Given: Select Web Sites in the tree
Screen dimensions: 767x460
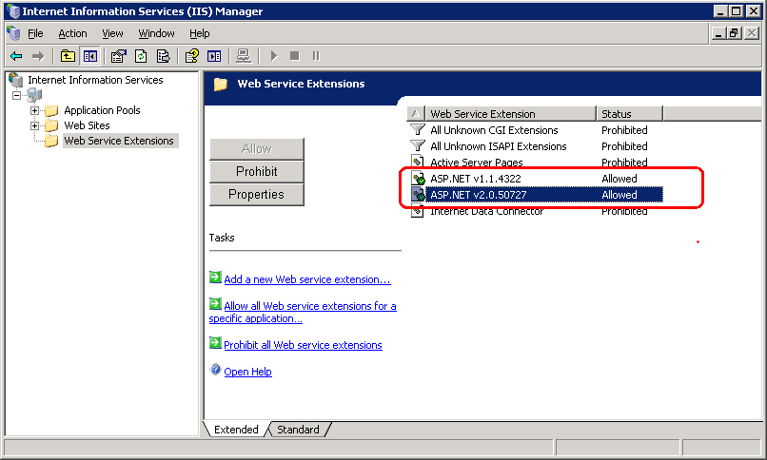Looking at the screenshot, I should click(87, 125).
